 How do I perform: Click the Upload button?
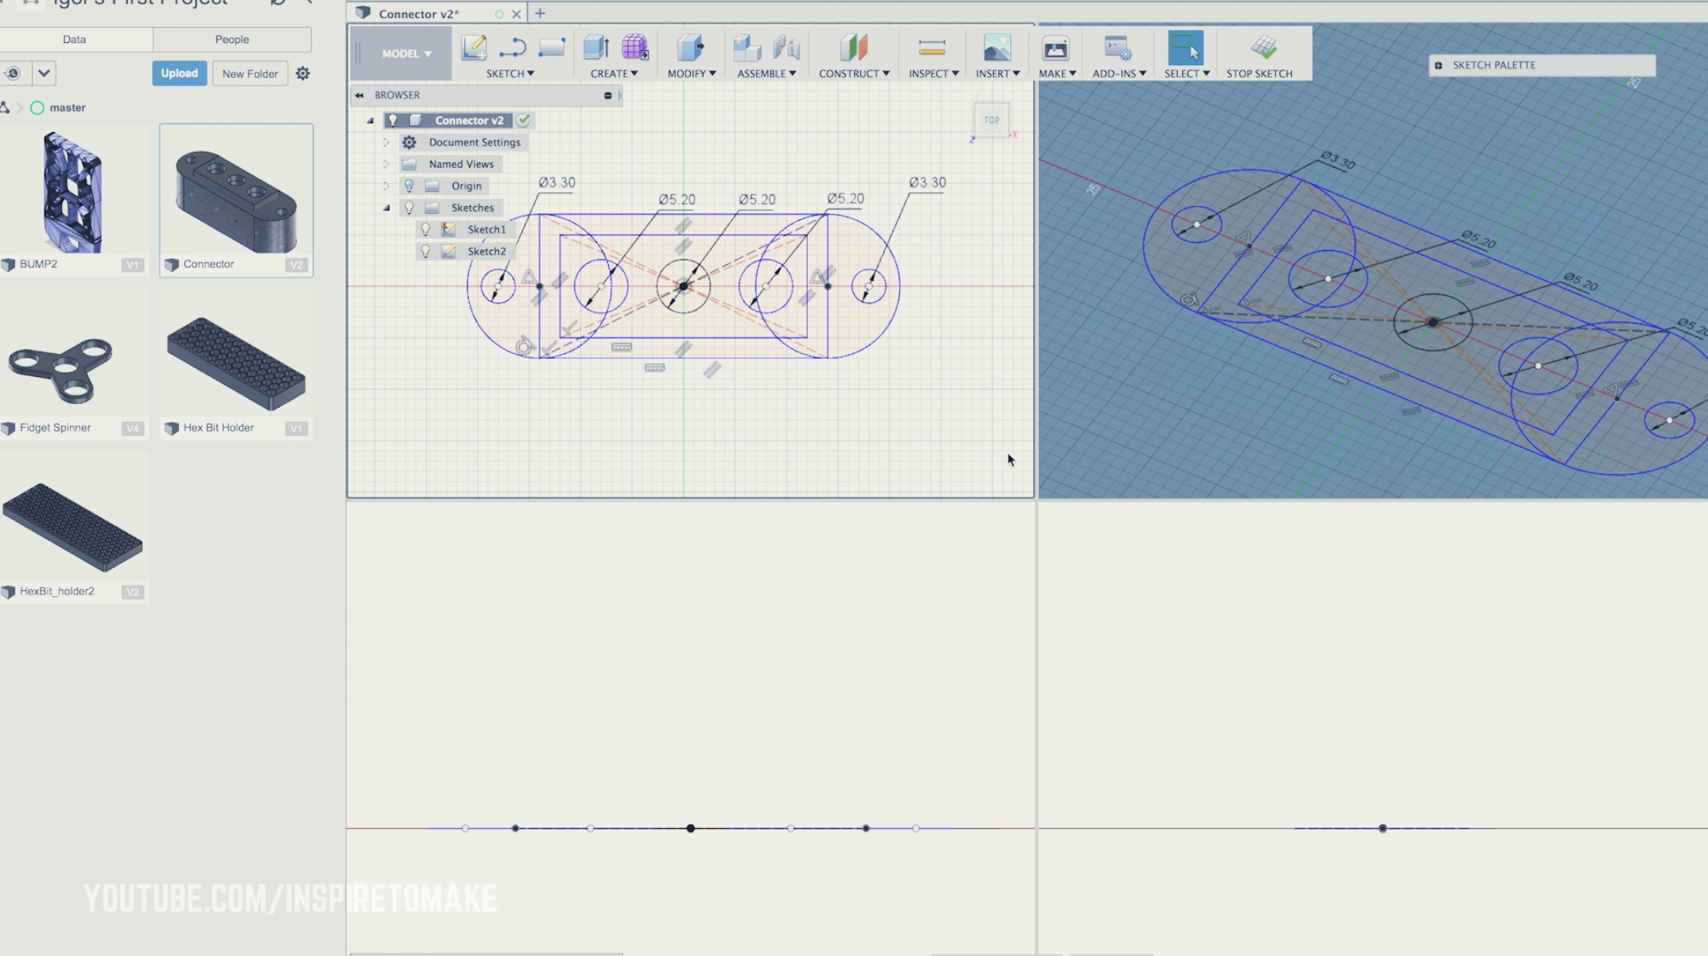(x=179, y=73)
